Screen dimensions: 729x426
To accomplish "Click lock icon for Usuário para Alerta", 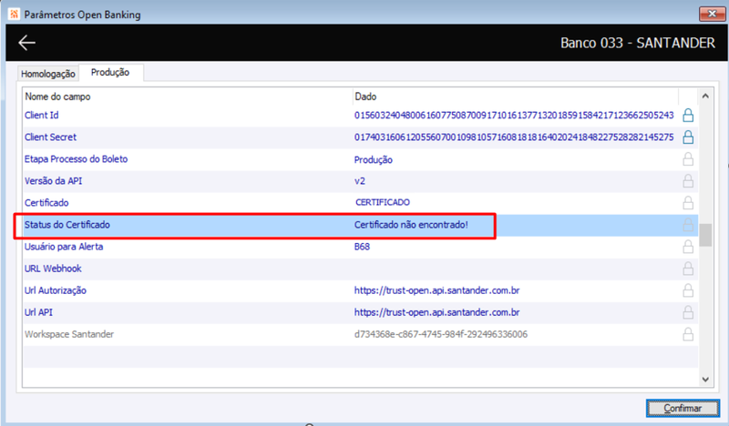I will [688, 247].
